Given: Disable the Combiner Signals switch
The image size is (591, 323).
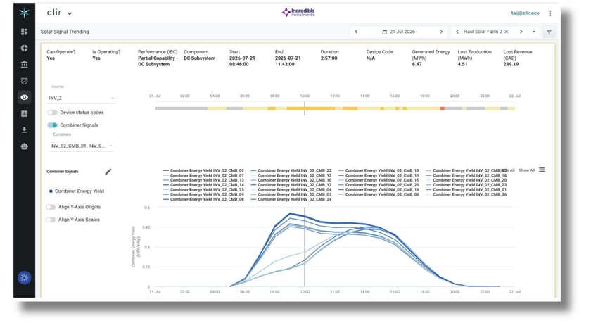Looking at the screenshot, I should pyautogui.click(x=52, y=125).
